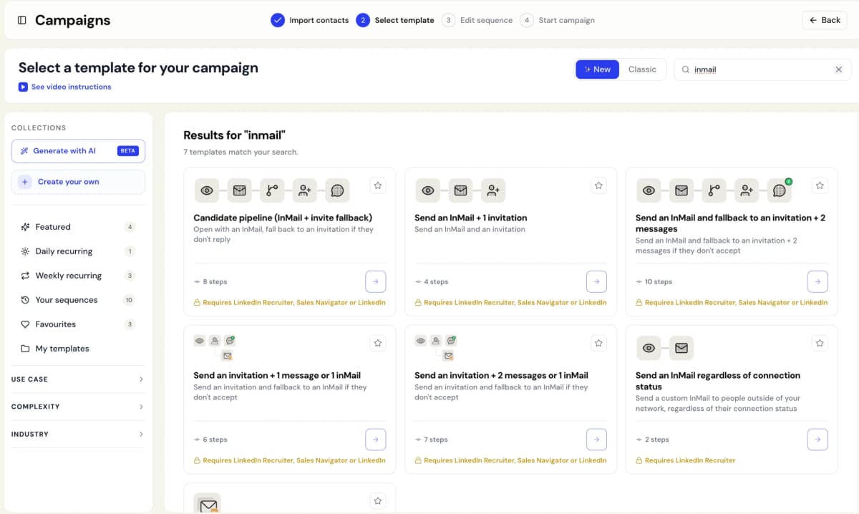The width and height of the screenshot is (859, 514).
Task: Click the search magnifier icon
Action: click(686, 69)
